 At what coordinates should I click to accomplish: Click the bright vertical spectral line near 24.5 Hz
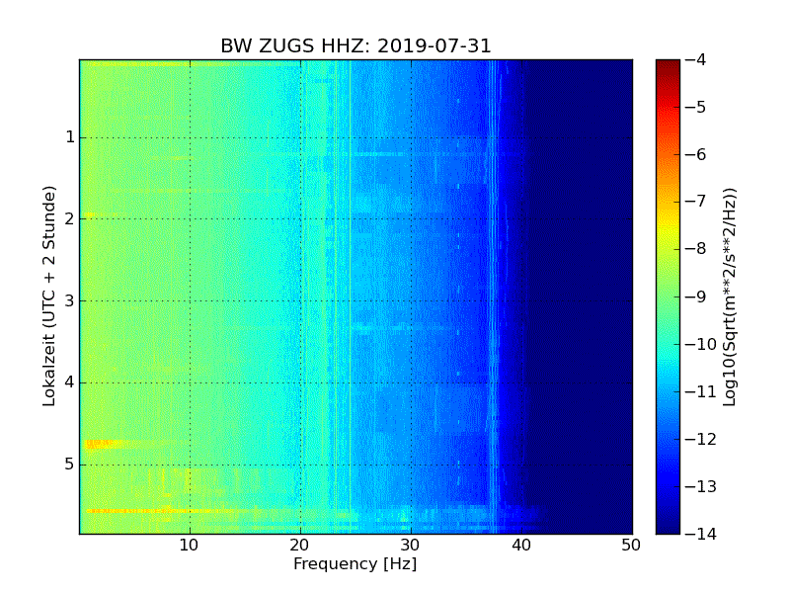click(x=350, y=296)
